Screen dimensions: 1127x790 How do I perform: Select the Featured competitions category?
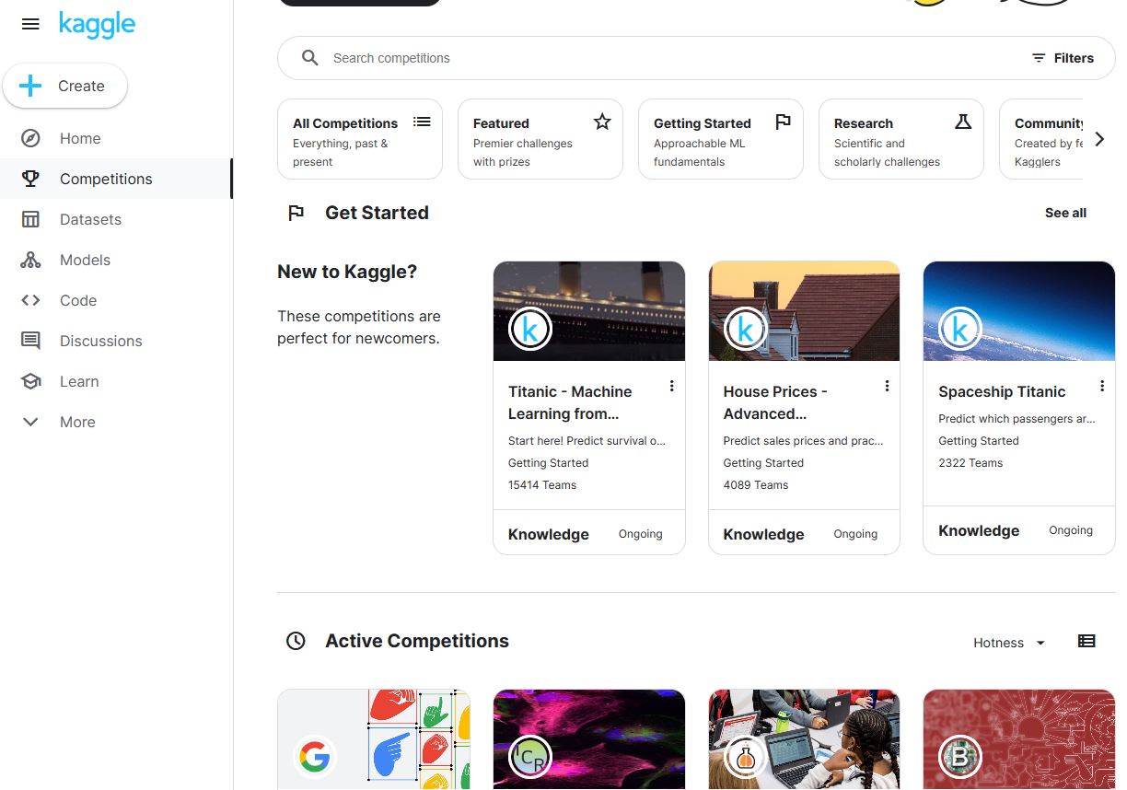coord(540,140)
